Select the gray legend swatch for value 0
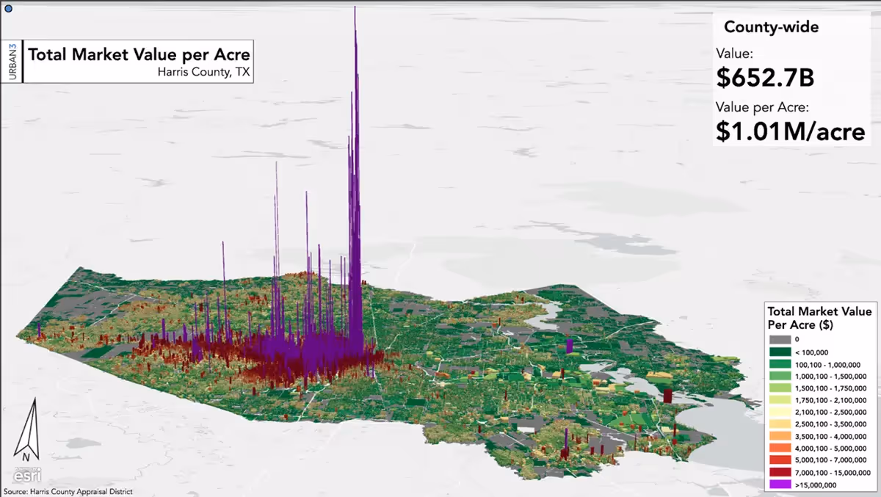This screenshot has width=881, height=497. click(x=780, y=339)
